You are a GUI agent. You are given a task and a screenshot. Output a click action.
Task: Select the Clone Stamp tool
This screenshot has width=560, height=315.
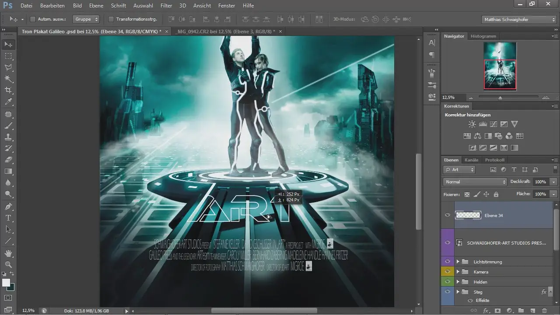(x=8, y=137)
